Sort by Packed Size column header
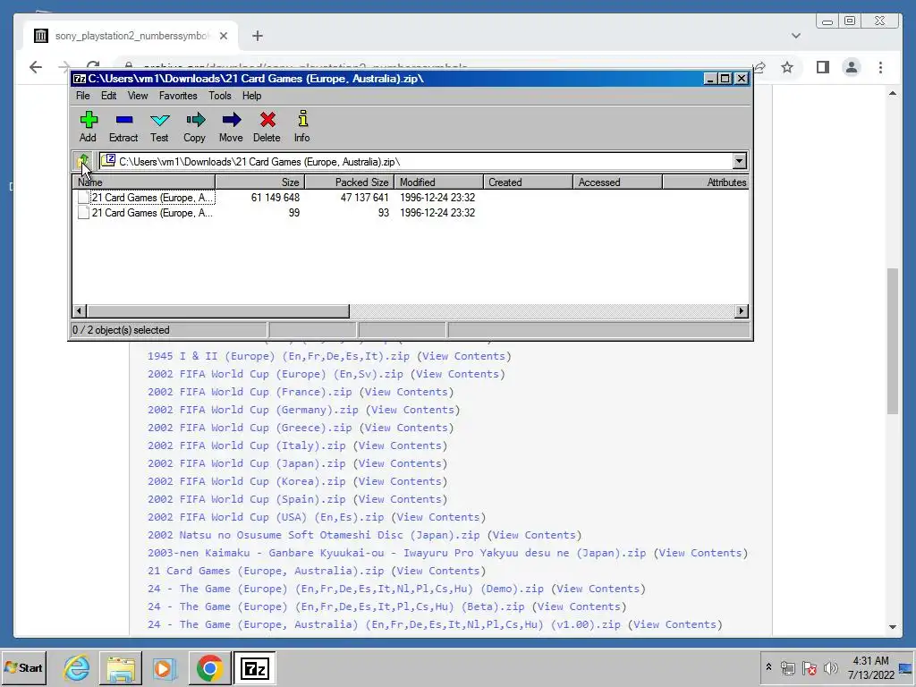This screenshot has height=687, width=916. pyautogui.click(x=350, y=182)
